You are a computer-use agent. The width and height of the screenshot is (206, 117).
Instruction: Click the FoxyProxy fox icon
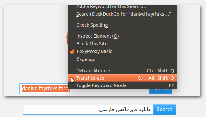(x=72, y=51)
